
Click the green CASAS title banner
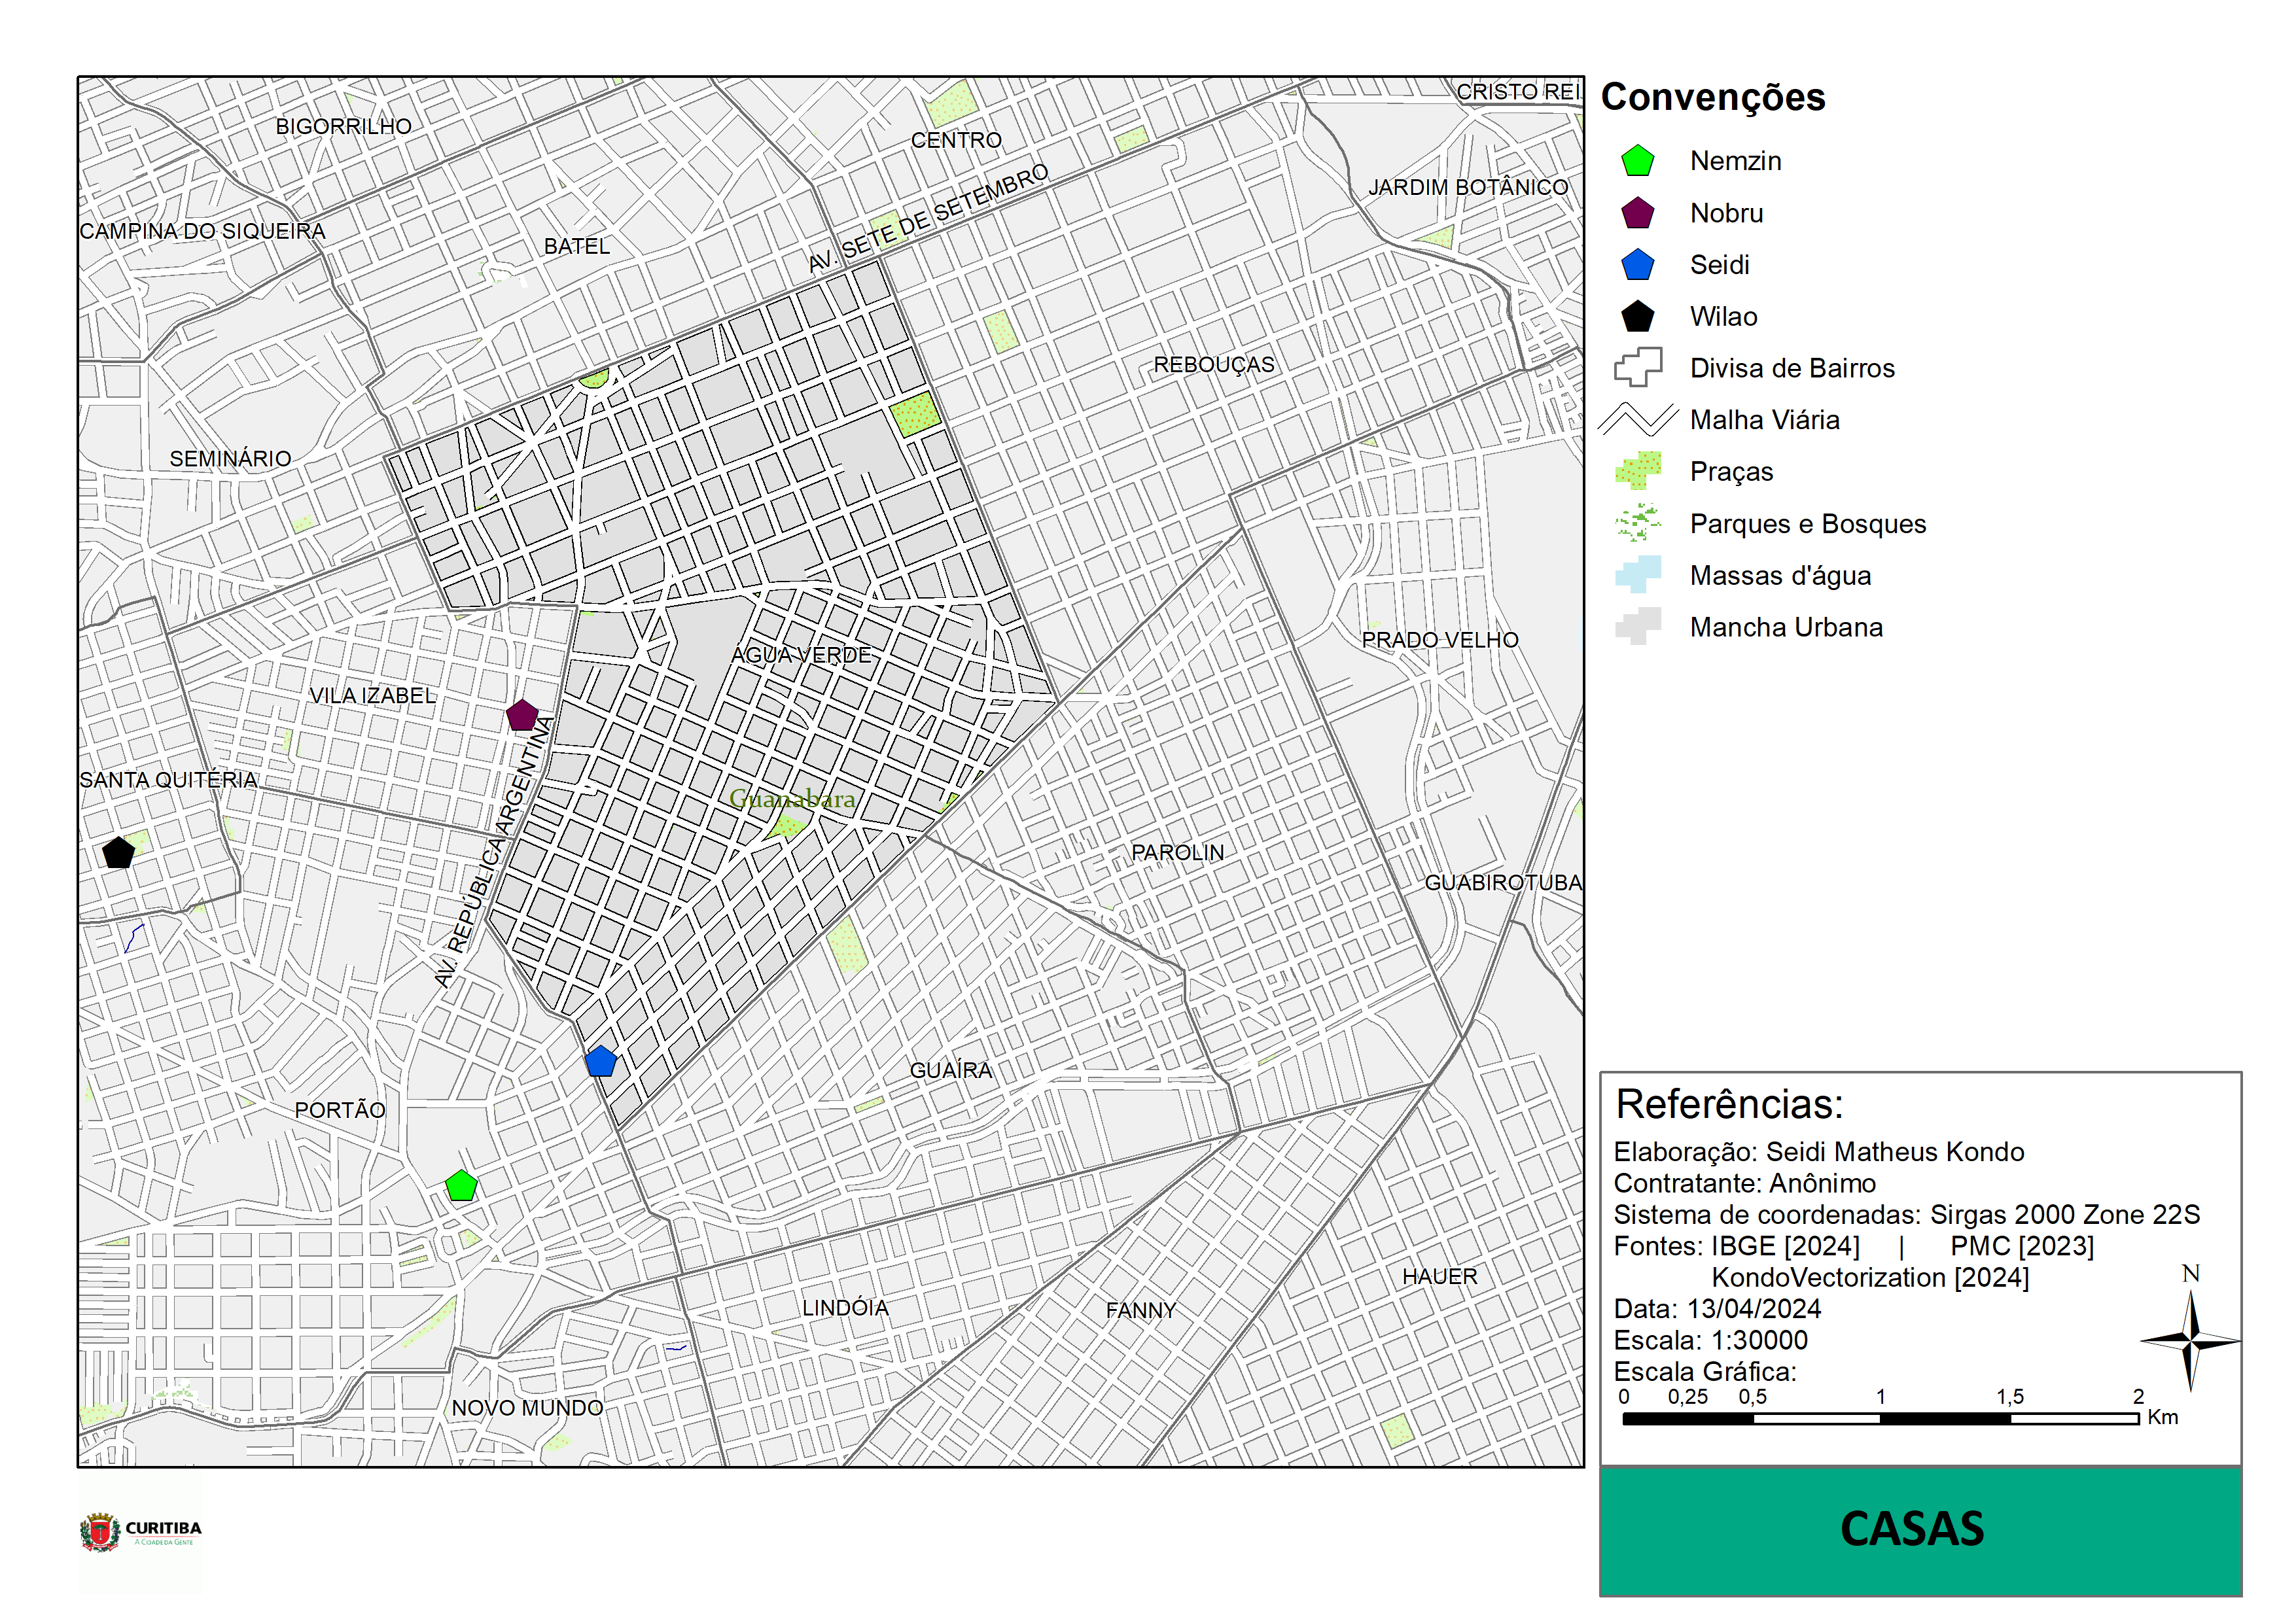tap(1920, 1531)
